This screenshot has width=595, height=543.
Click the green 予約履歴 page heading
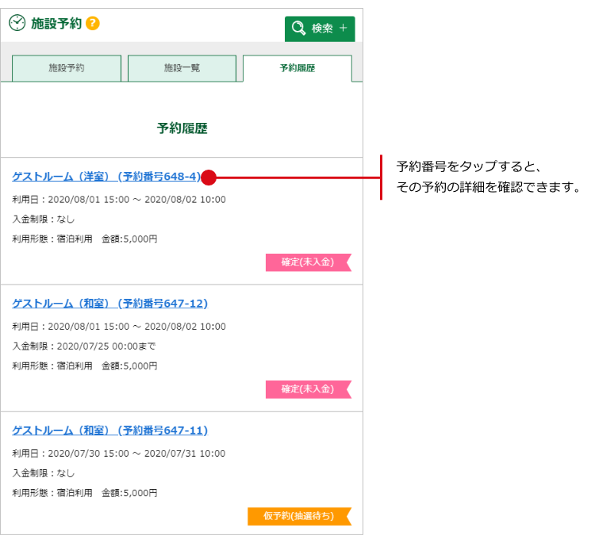[182, 128]
